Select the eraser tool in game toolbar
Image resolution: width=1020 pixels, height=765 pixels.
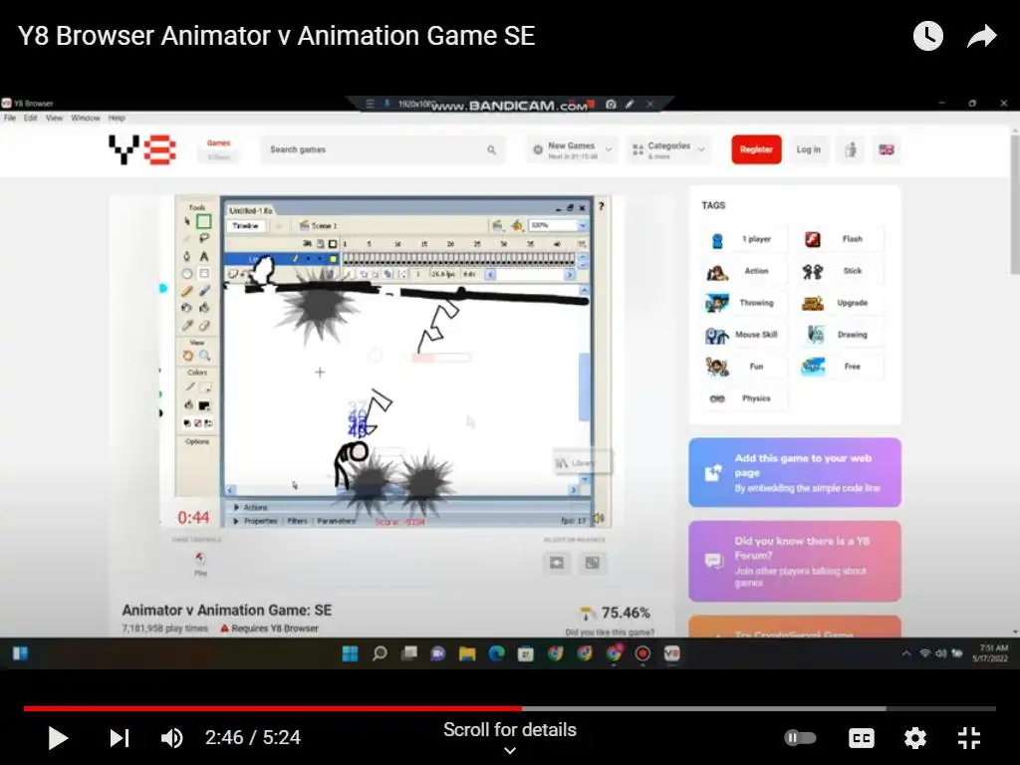(204, 326)
